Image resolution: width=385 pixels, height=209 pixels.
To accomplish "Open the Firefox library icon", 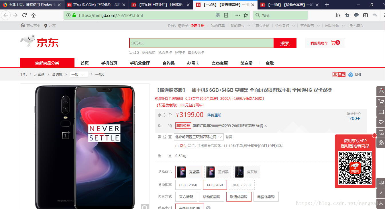I will 338,15.
